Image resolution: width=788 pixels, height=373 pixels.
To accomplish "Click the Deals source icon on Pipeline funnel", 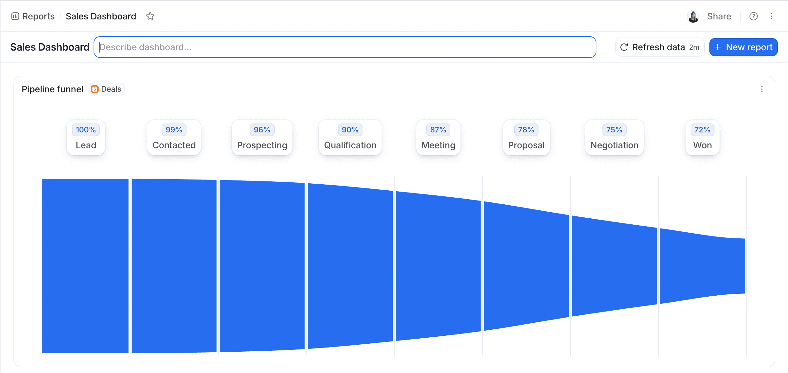I will click(x=95, y=89).
